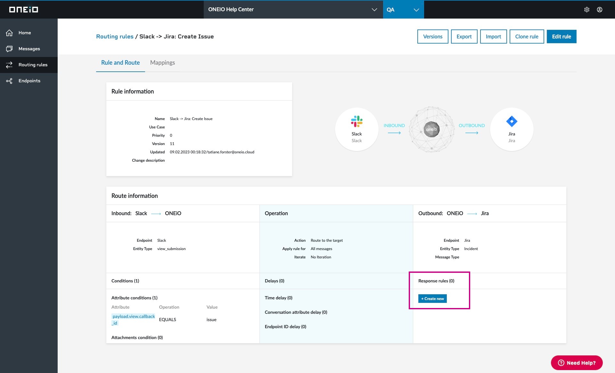This screenshot has height=373, width=615.
Task: Open the Versions button
Action: 432,36
